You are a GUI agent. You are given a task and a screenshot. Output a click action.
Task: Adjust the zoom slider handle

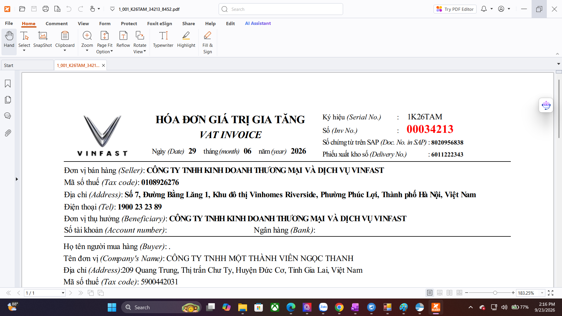495,293
